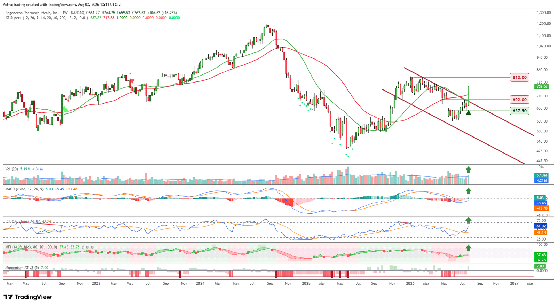This screenshot has height=306, width=557.
Task: Click the 717.88 value in the AT Super+ legend
Action: pos(109,18)
